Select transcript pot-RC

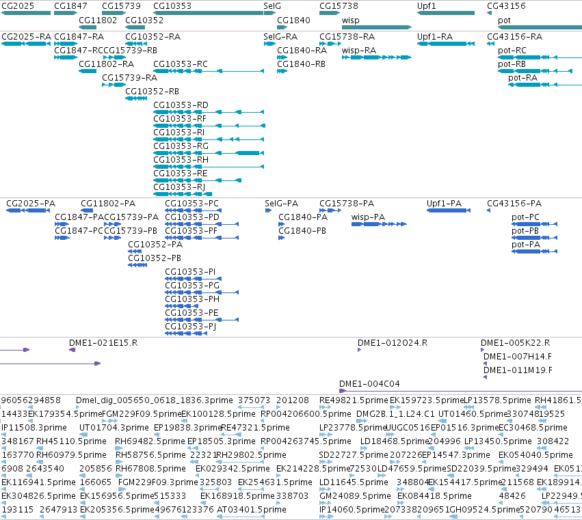[512, 51]
